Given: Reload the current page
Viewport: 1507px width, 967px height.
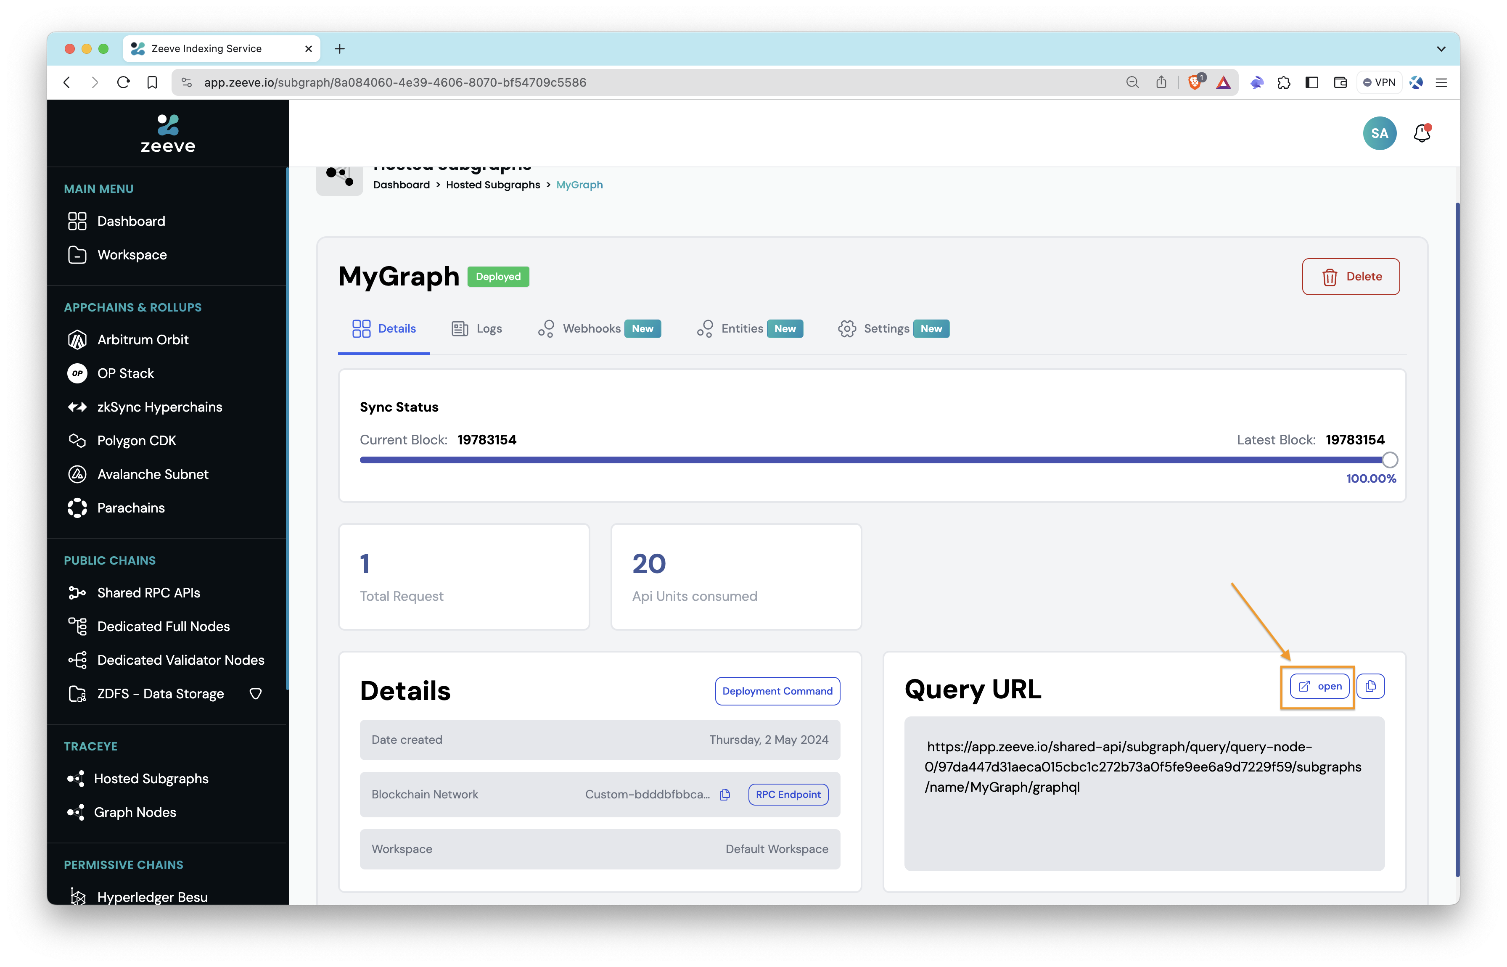Looking at the screenshot, I should tap(124, 82).
